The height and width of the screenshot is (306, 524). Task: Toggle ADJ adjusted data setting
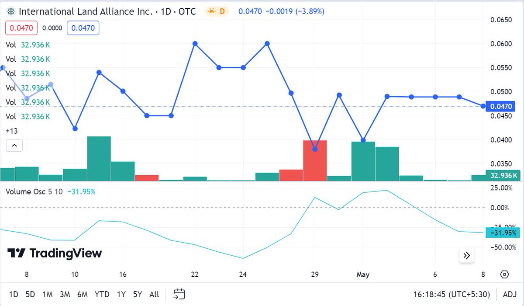509,294
